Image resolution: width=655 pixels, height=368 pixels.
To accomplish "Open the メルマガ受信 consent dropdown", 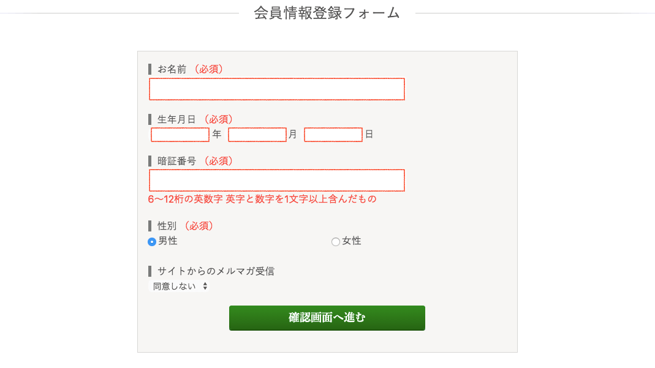I will point(178,285).
